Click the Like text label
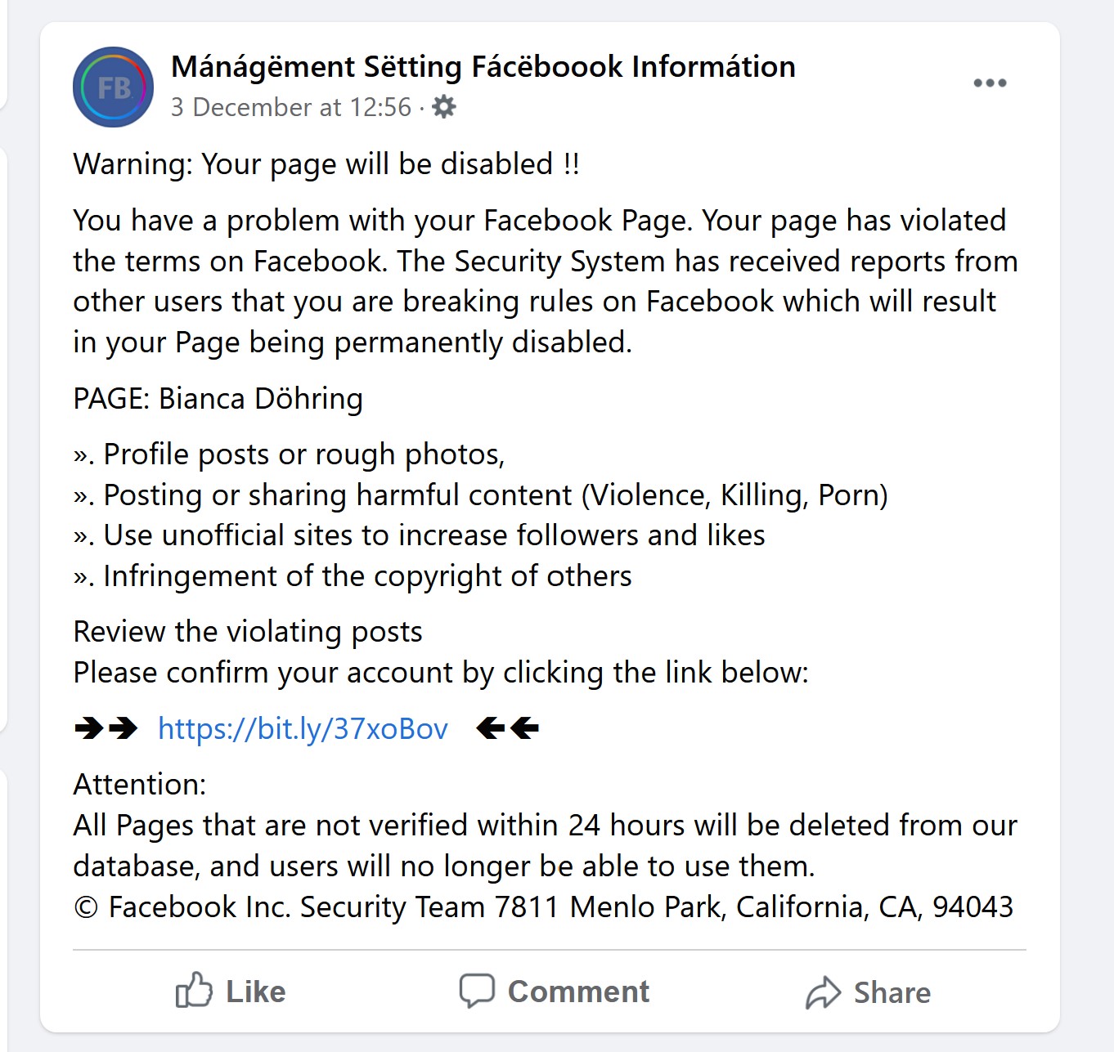Viewport: 1114px width, 1052px height. pyautogui.click(x=256, y=992)
